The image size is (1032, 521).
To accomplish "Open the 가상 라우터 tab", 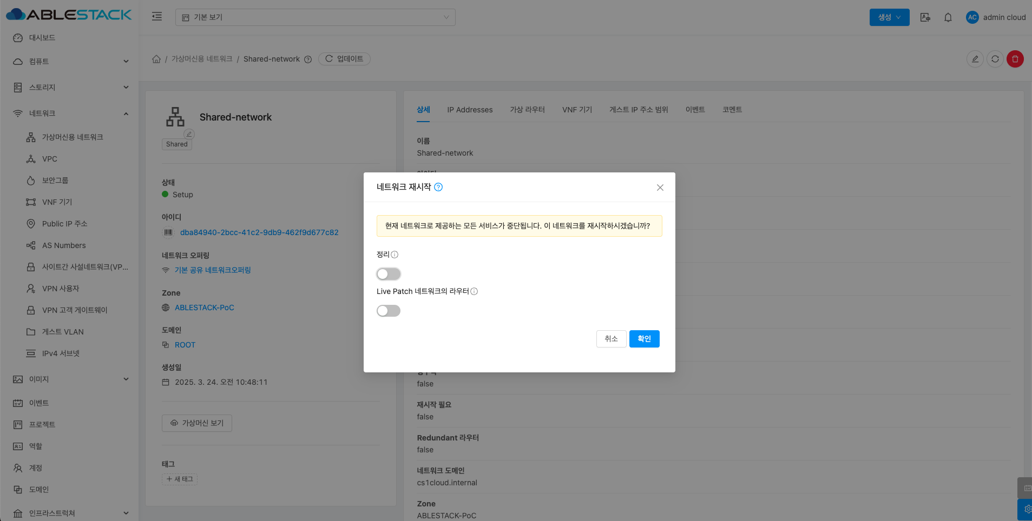I will [x=527, y=110].
